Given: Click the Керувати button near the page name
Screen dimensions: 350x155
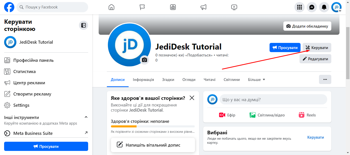Looking at the screenshot, I should (317, 47).
